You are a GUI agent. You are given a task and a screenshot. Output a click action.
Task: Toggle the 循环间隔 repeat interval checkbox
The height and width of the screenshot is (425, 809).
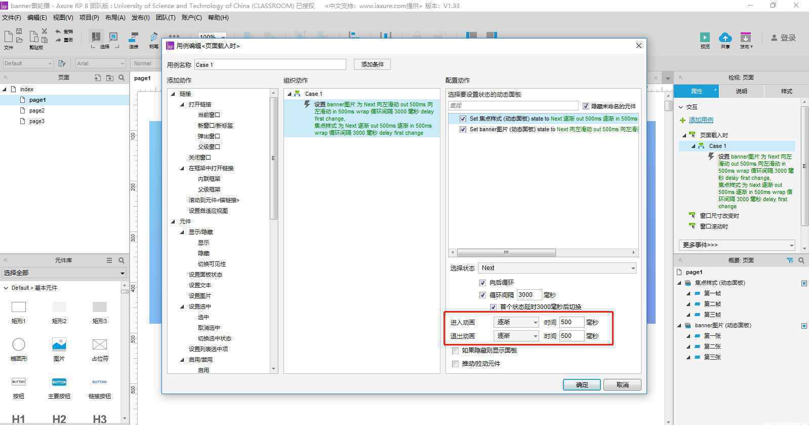point(482,295)
